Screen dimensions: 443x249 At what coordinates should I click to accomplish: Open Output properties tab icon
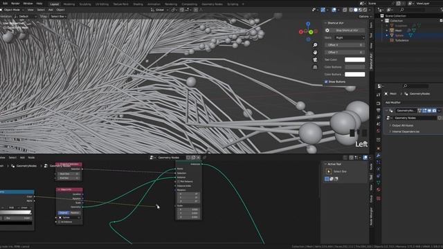pyautogui.click(x=379, y=111)
